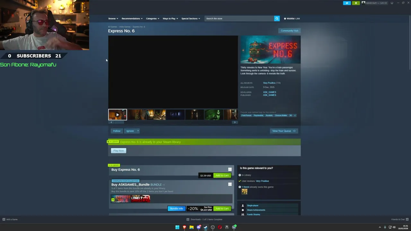Open the Special Sections menu

pos(191,19)
